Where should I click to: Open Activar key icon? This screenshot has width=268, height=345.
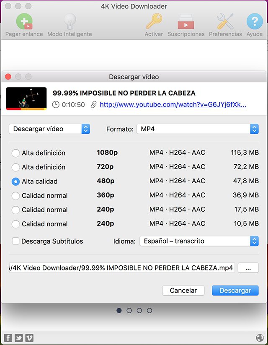pos(154,21)
